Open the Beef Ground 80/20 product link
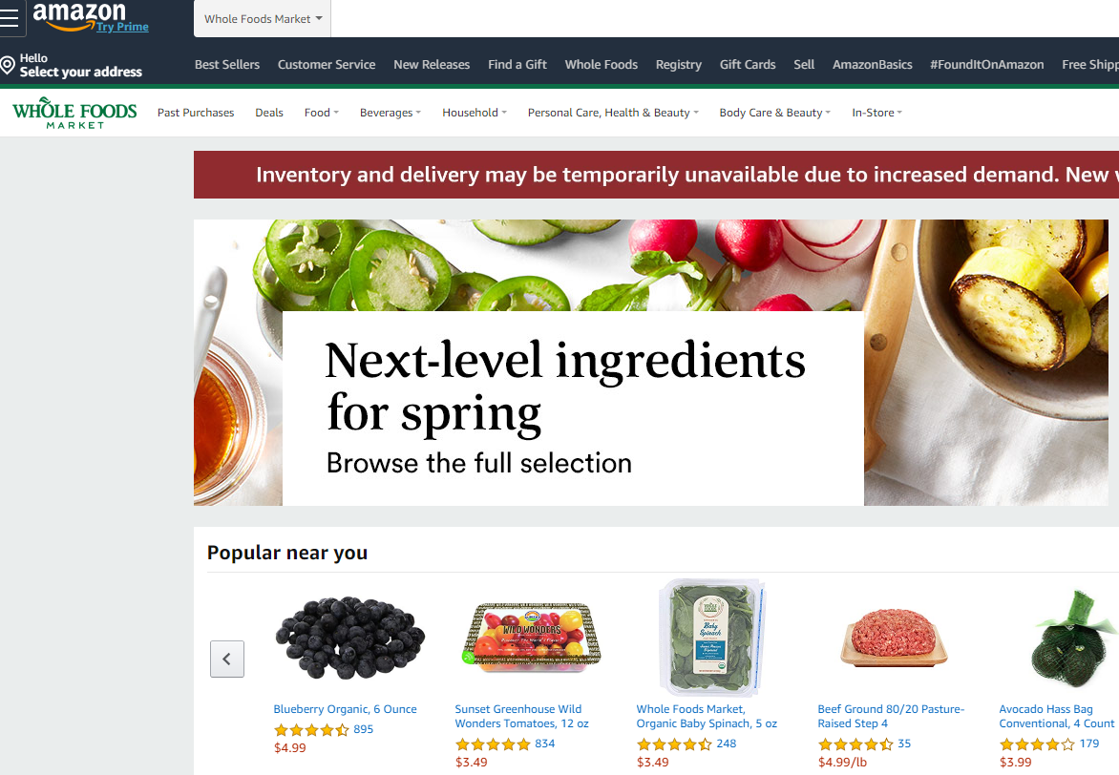Viewport: 1119px width, 775px height. pos(891,716)
